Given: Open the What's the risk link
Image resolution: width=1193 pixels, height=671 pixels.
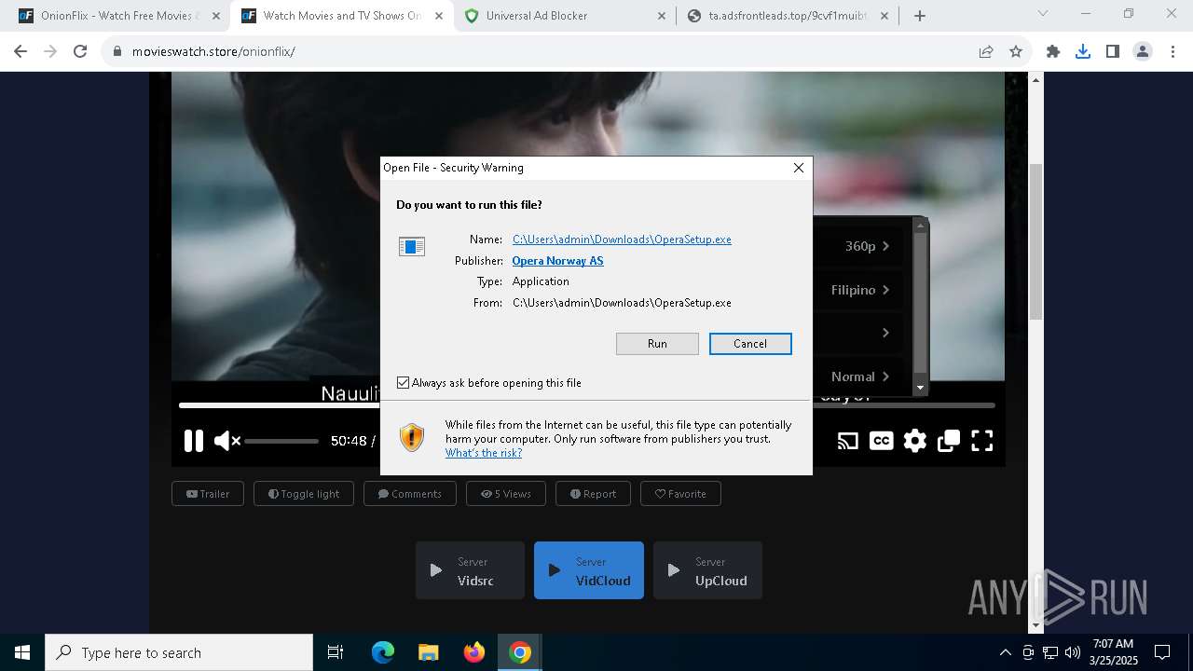Looking at the screenshot, I should pyautogui.click(x=484, y=453).
